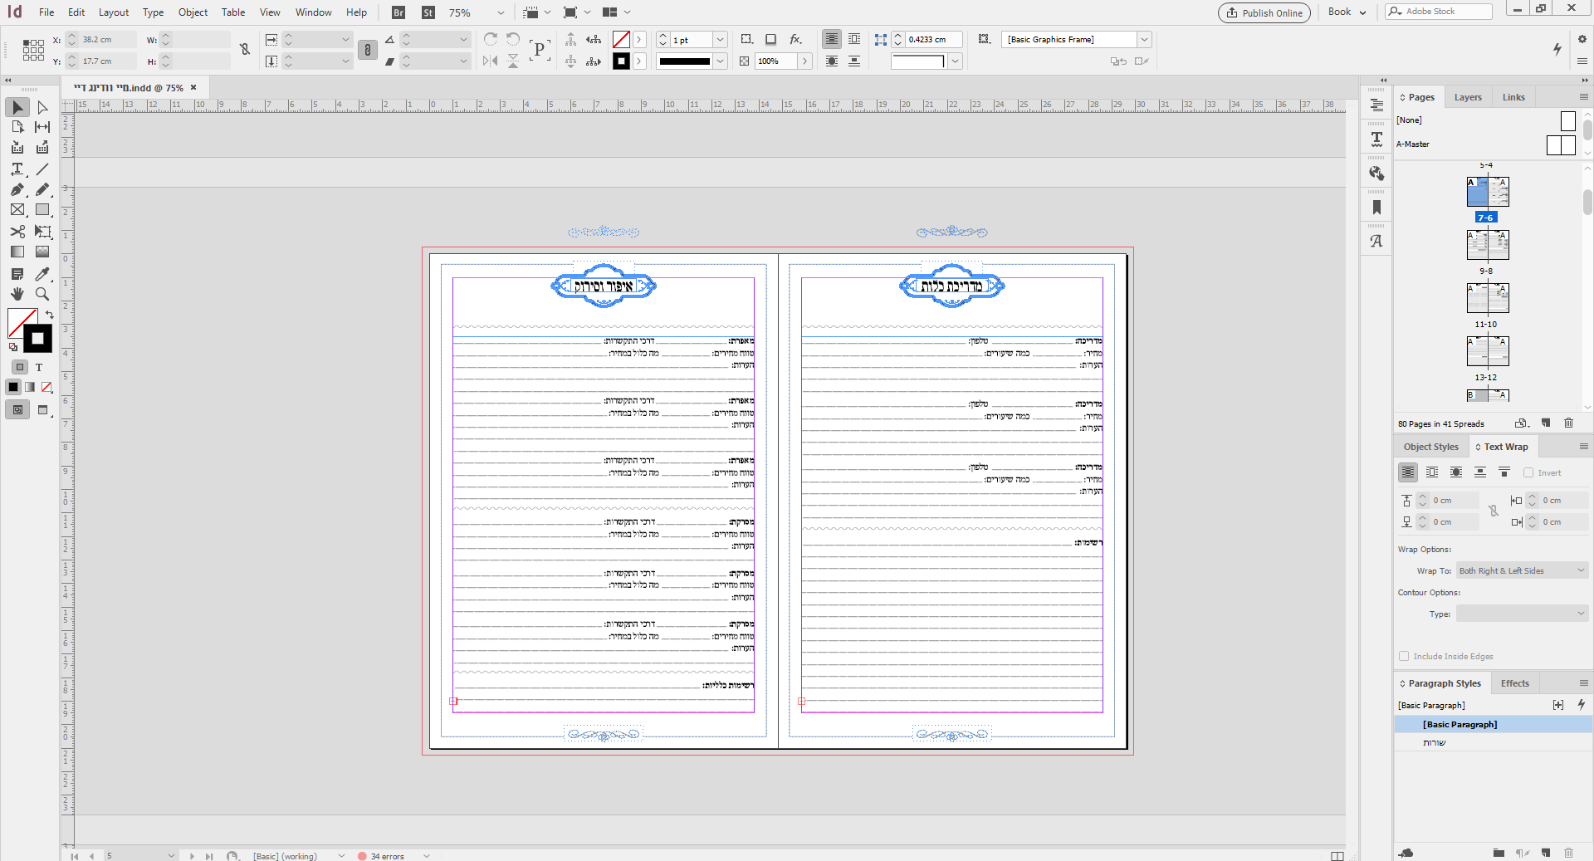Select the Type tool
1594x861 pixels.
(17, 169)
